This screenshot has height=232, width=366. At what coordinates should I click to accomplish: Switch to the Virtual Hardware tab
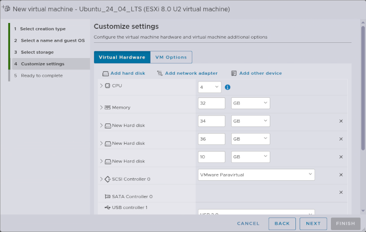tap(122, 57)
